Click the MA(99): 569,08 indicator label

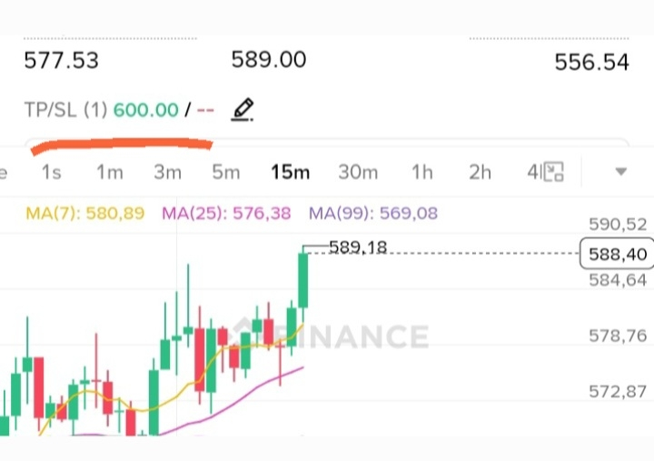(373, 214)
